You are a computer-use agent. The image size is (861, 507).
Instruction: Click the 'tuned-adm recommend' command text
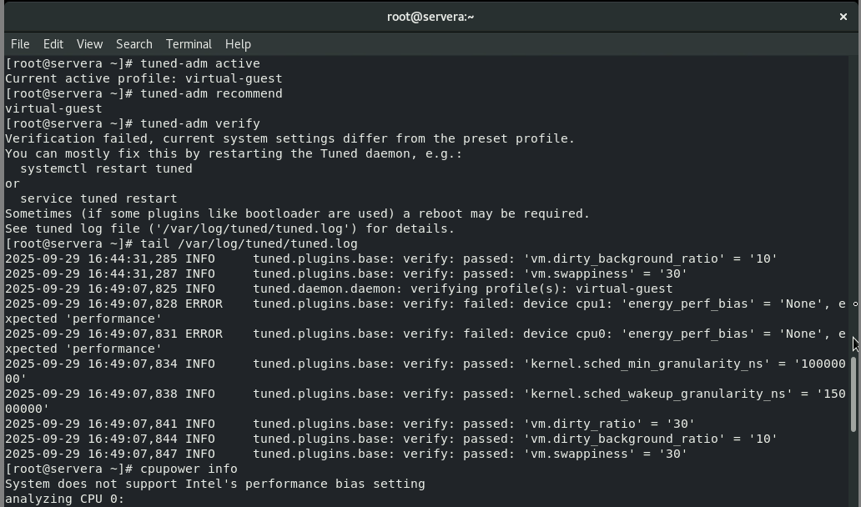[211, 93]
